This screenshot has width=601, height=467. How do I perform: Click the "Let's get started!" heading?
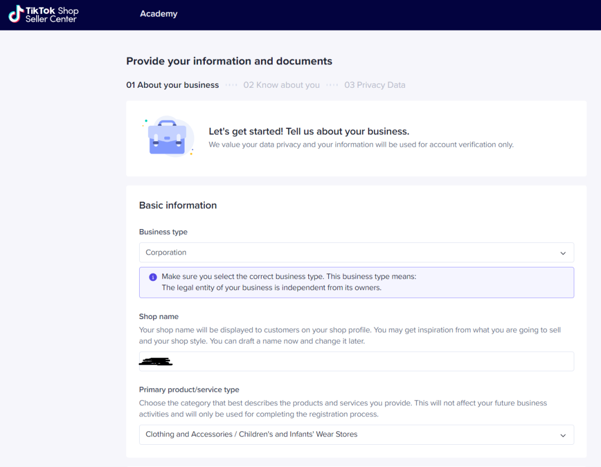(309, 132)
